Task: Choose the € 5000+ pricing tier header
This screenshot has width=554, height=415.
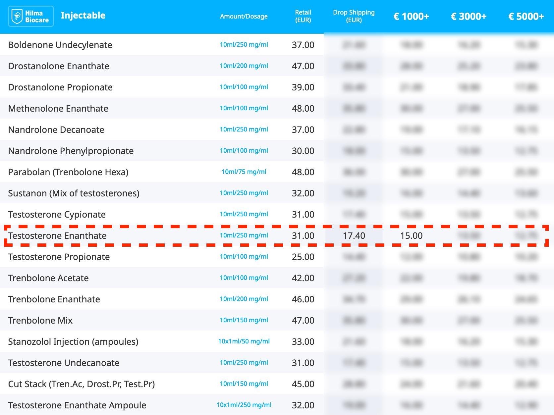Action: tap(526, 16)
